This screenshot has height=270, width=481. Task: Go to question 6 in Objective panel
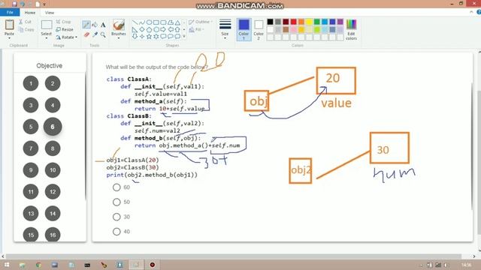53,127
